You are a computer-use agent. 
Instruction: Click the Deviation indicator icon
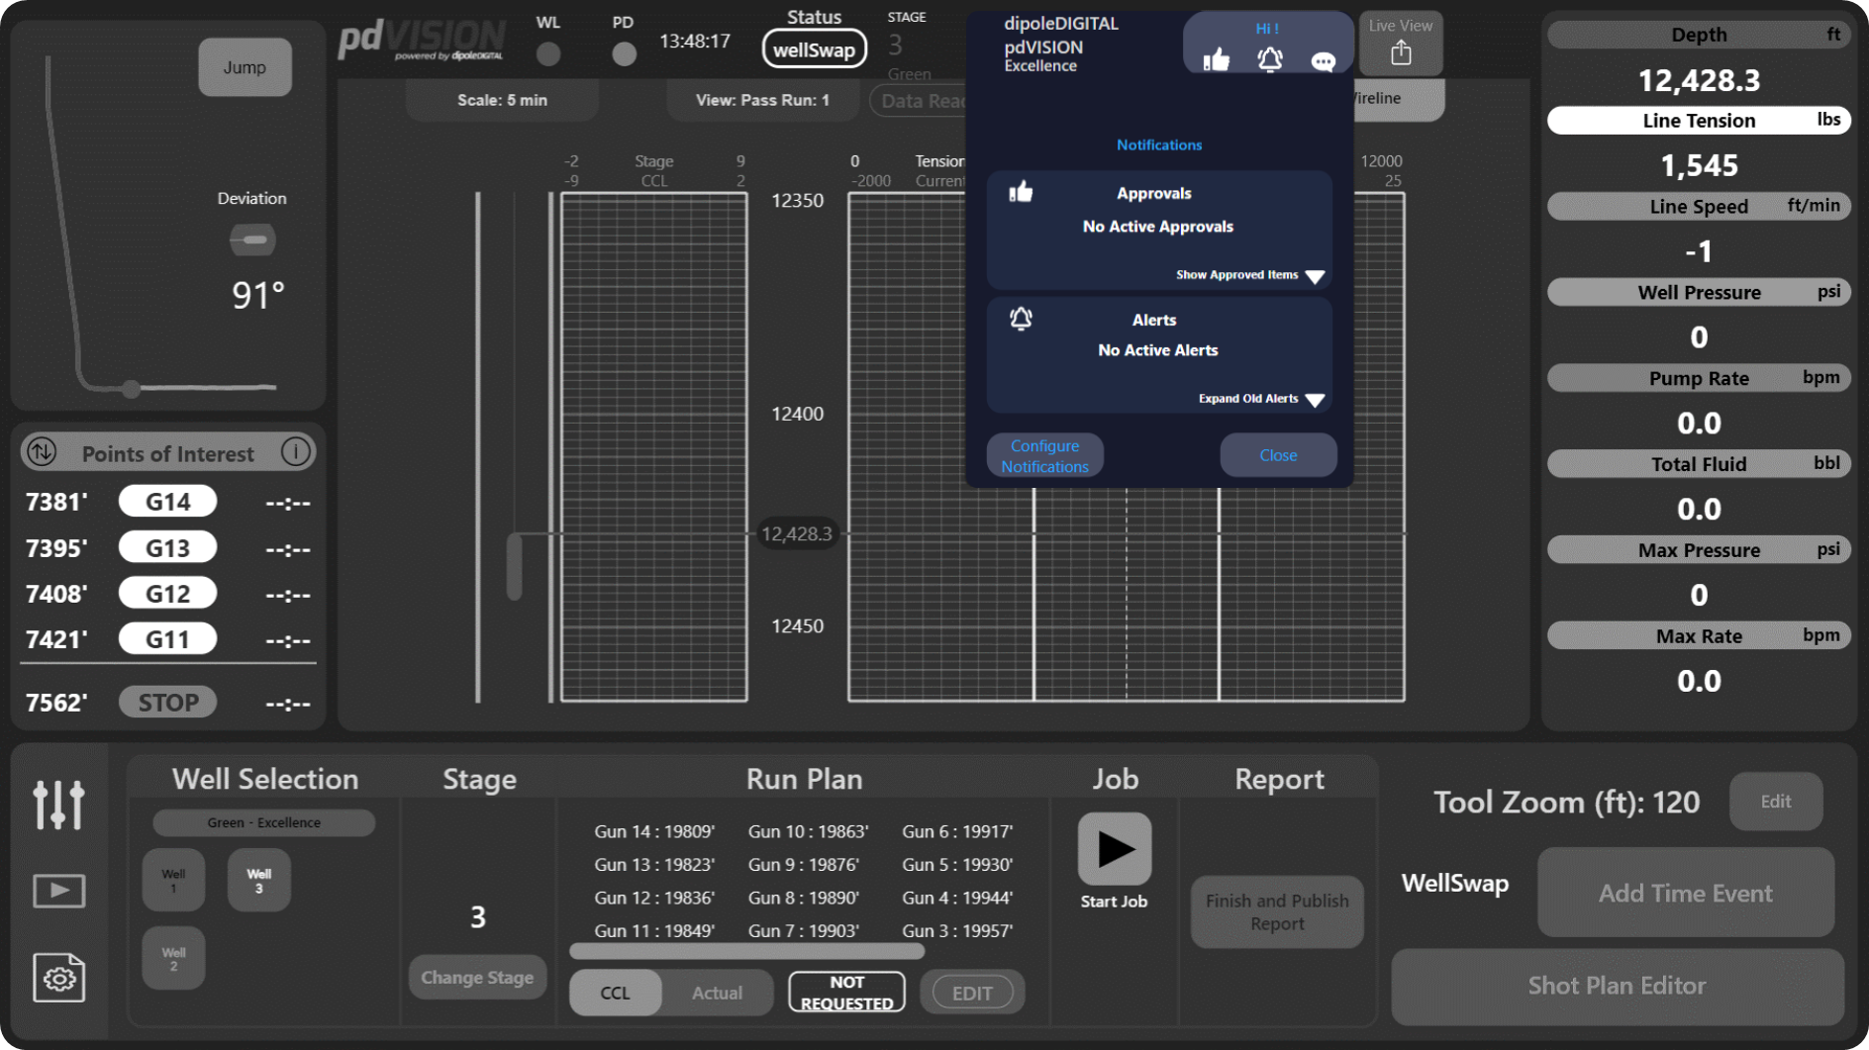coord(252,239)
